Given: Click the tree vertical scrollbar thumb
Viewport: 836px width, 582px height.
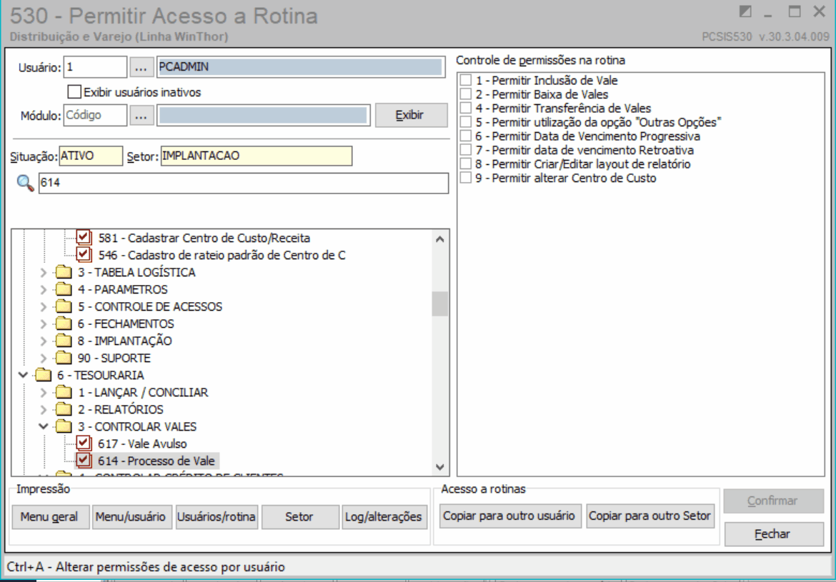Looking at the screenshot, I should [440, 304].
